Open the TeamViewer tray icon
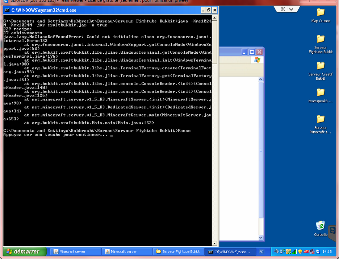Screen dimensions: 339x259 coord(318,252)
